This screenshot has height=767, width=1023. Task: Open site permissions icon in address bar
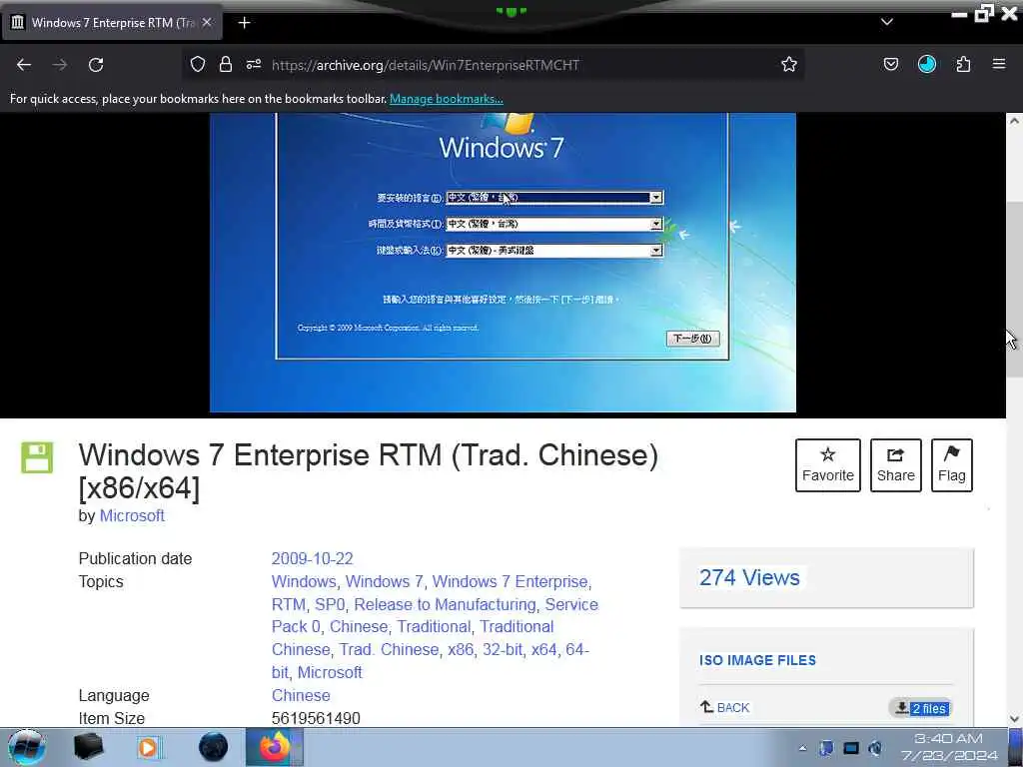coord(254,64)
